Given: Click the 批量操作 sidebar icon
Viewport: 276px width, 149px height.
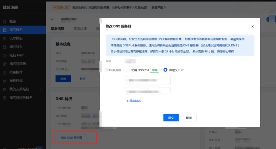Looking at the screenshot, I should point(5,72).
